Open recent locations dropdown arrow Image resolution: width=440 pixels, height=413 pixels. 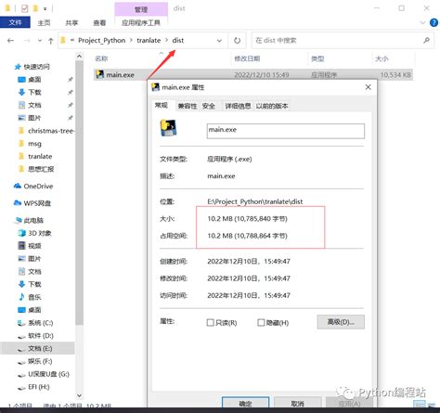(x=40, y=41)
